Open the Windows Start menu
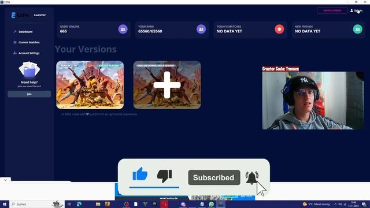The height and width of the screenshot is (208, 370). 5,204
